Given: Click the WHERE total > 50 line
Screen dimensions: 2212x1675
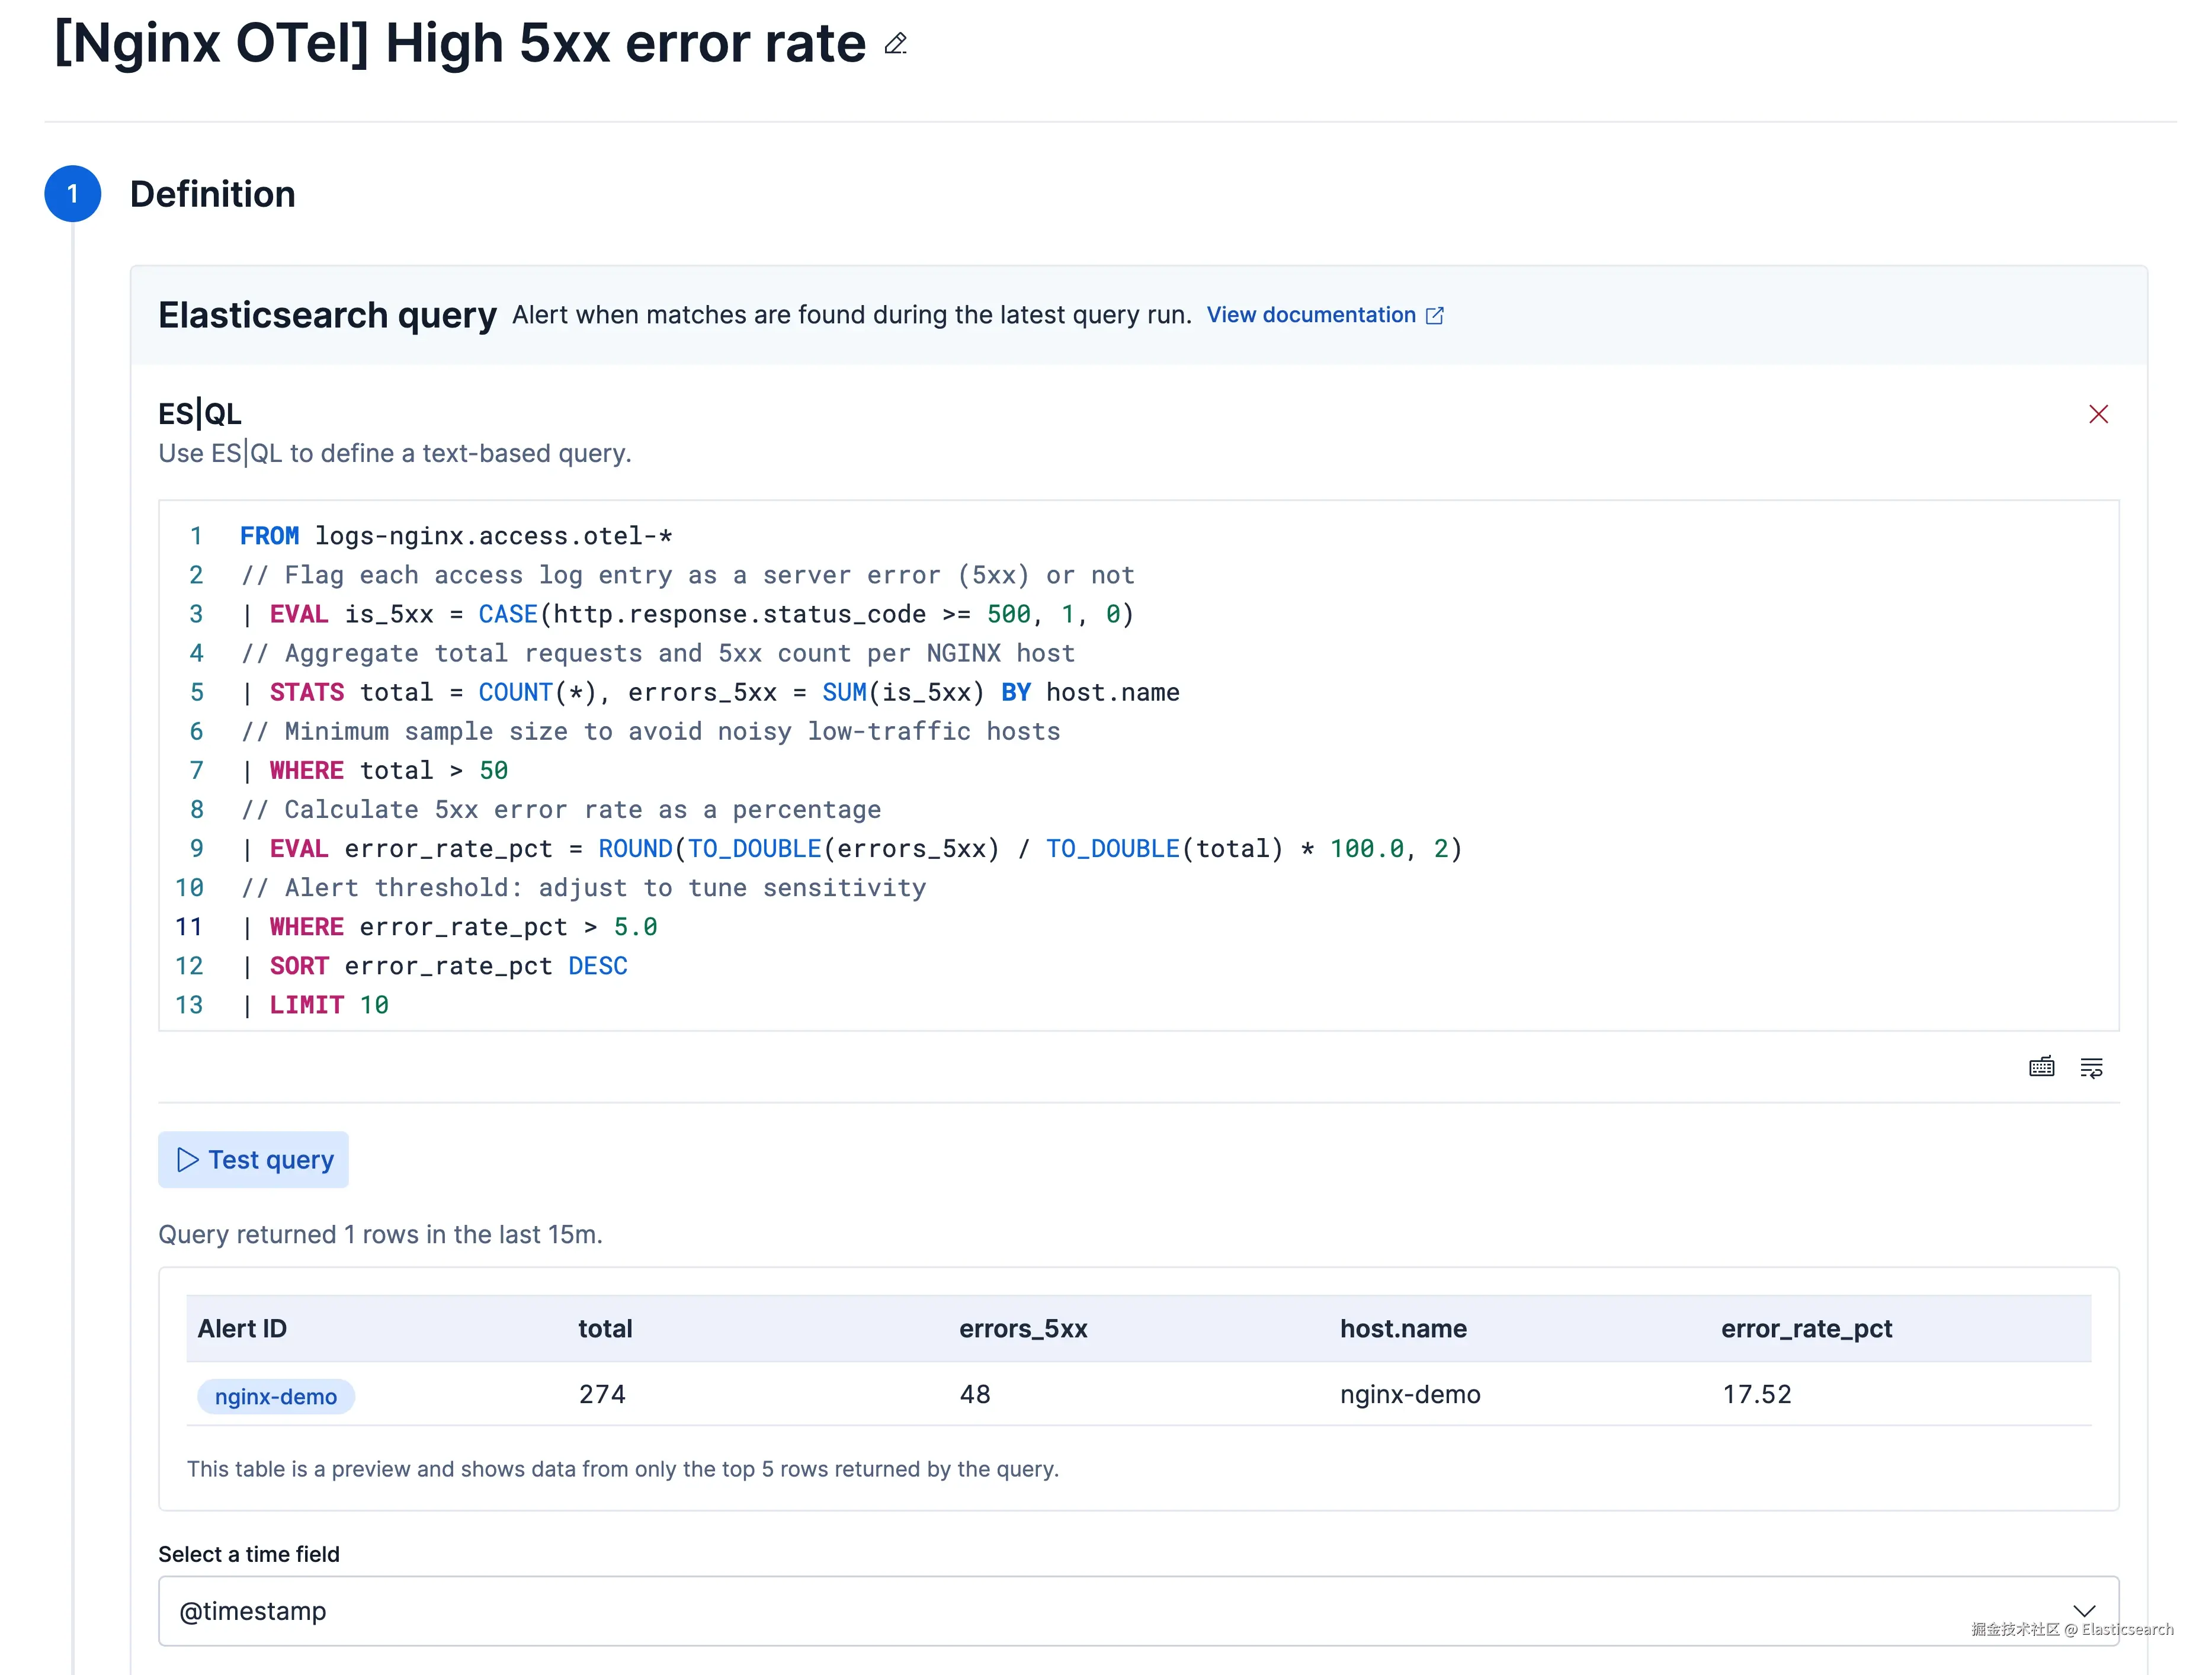Looking at the screenshot, I should (x=375, y=770).
